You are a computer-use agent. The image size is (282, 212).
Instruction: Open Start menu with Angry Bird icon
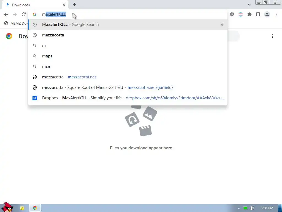pyautogui.click(x=7, y=207)
